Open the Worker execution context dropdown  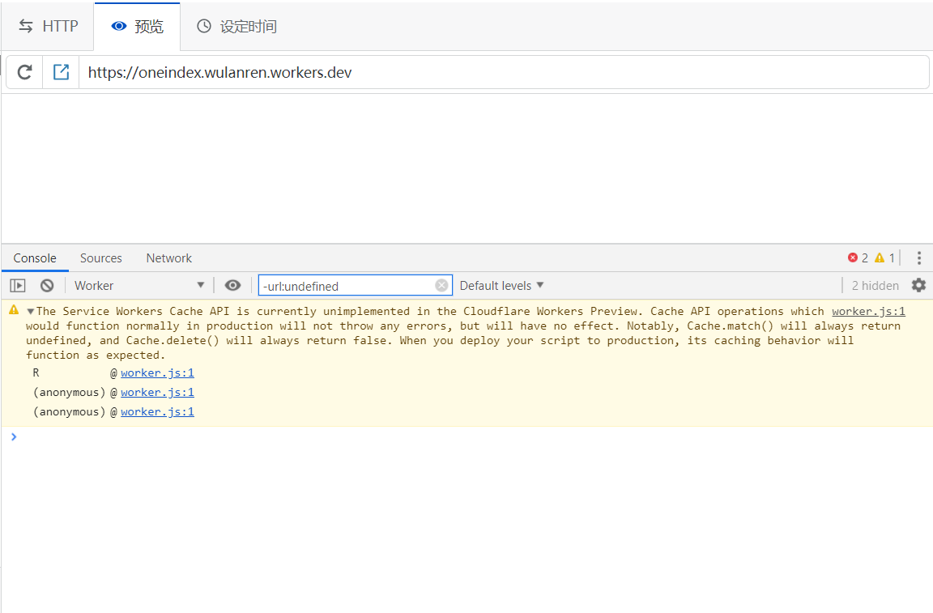point(139,285)
